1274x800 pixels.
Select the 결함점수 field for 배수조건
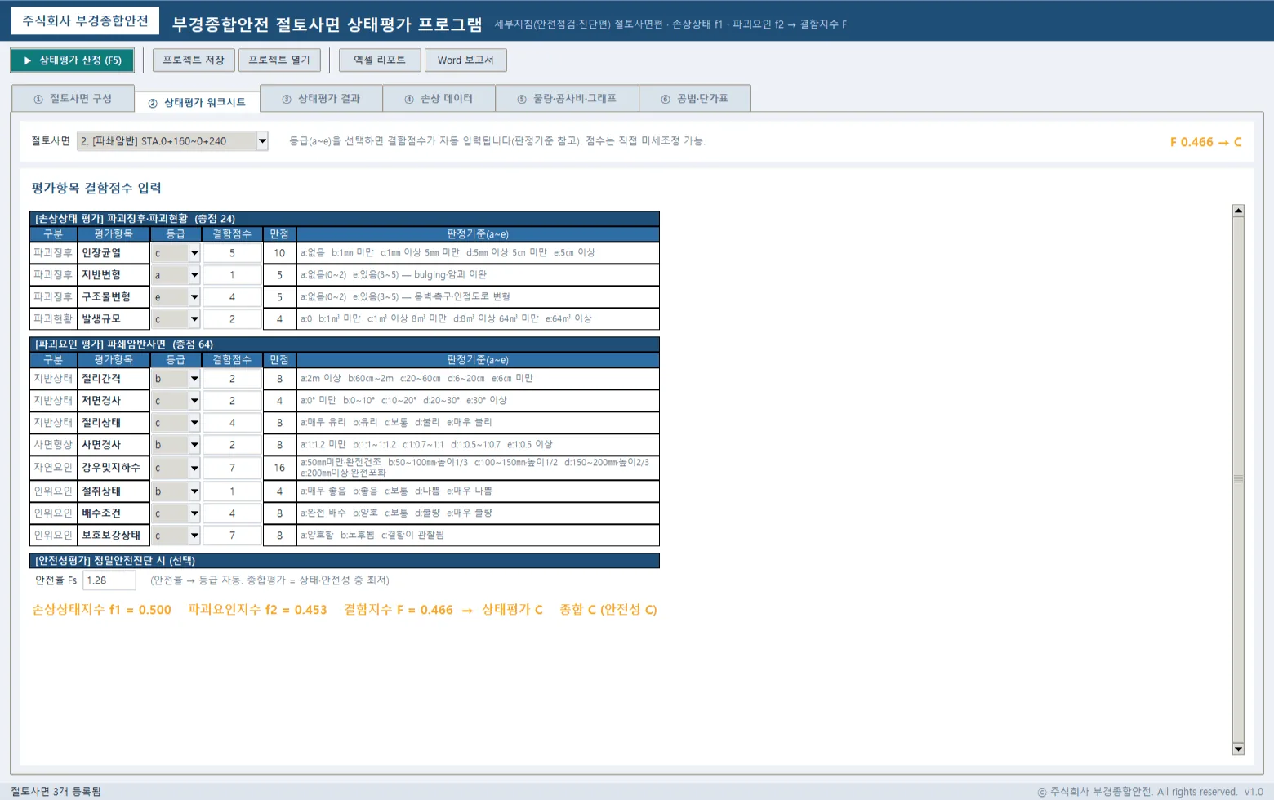pyautogui.click(x=232, y=513)
